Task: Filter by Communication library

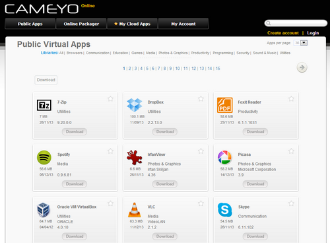Action: coord(98,53)
